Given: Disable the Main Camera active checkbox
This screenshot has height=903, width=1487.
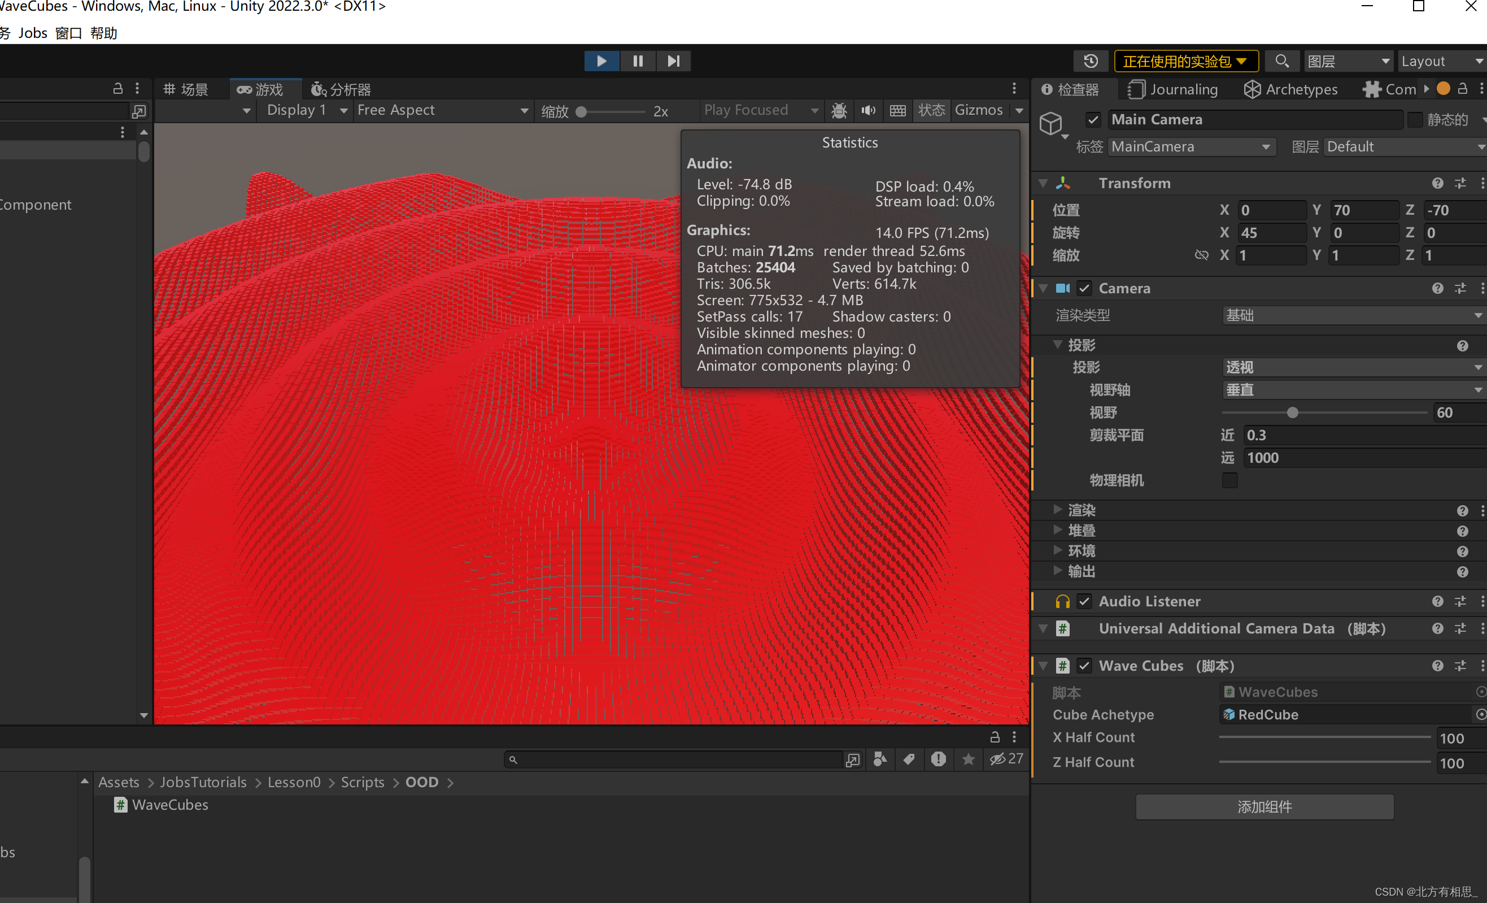Looking at the screenshot, I should [x=1093, y=120].
